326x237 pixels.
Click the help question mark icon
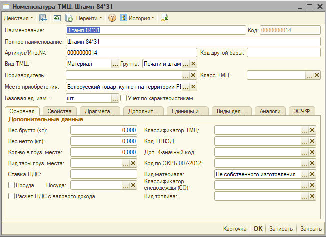[112, 18]
